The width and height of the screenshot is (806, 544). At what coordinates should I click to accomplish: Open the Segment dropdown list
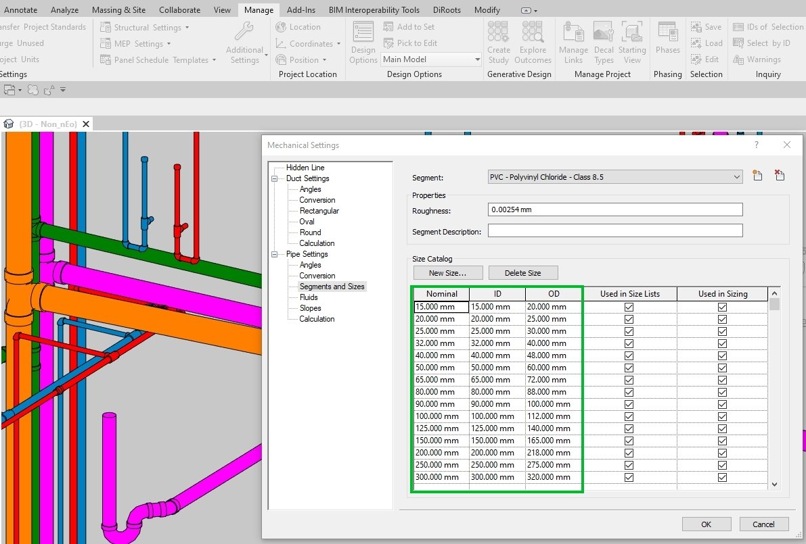[614, 176]
